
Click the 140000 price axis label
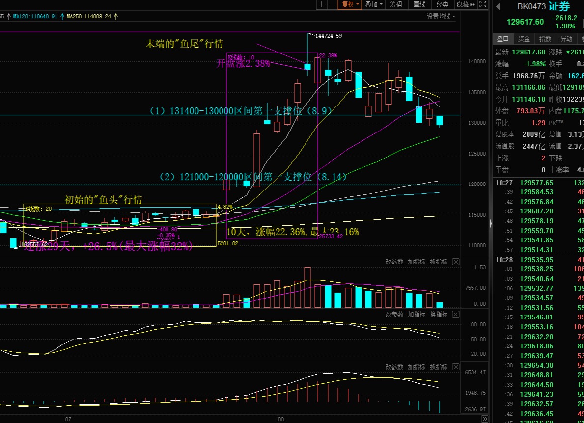[x=477, y=62]
